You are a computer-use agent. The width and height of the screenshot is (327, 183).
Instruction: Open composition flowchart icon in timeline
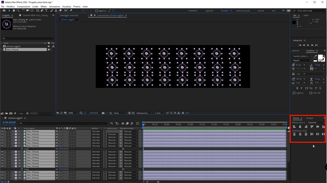point(111,123)
